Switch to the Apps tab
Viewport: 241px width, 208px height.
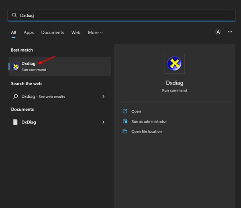coord(29,32)
